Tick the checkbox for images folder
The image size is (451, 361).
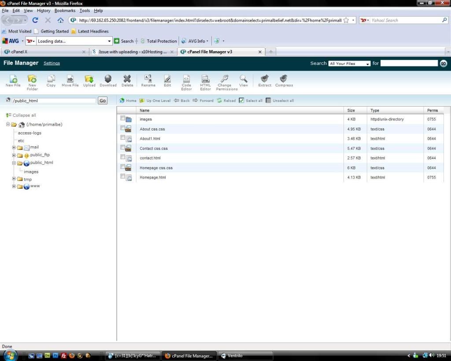(x=123, y=118)
